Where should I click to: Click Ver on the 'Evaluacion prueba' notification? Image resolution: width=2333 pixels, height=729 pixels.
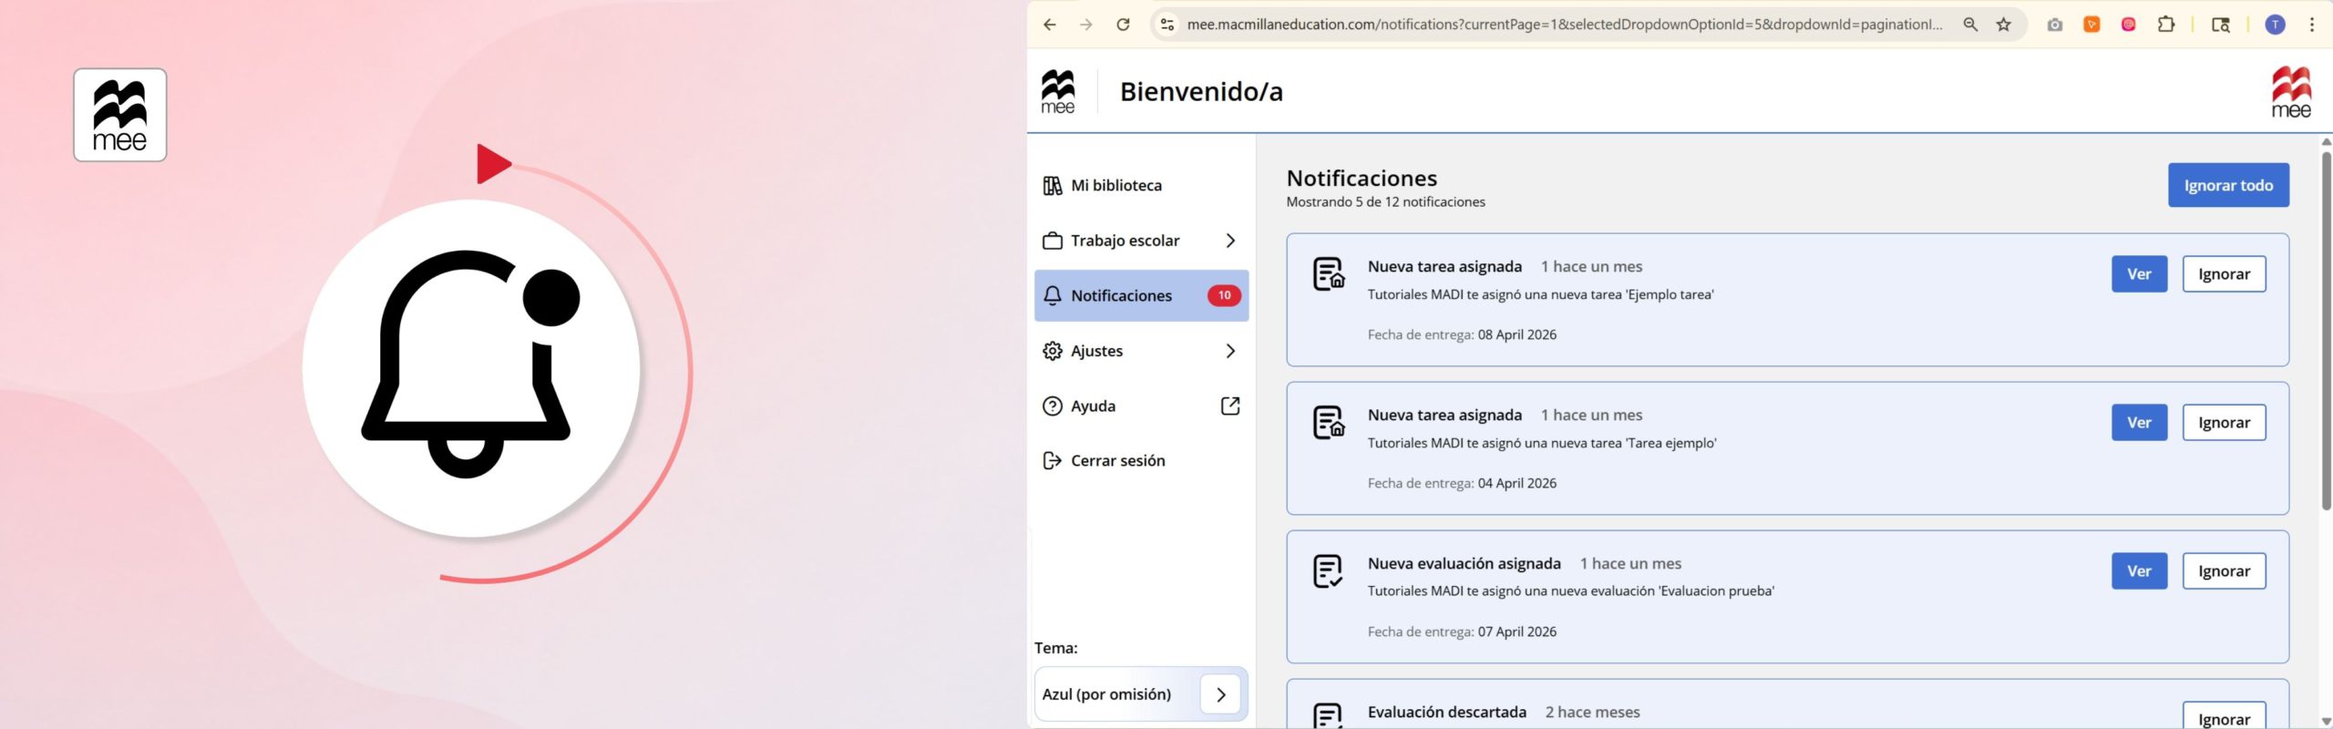tap(2139, 571)
